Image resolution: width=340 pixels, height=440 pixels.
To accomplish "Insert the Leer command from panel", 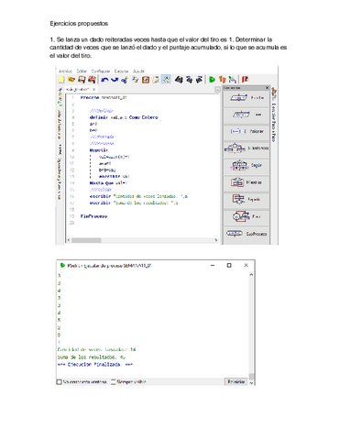I will click(x=247, y=115).
